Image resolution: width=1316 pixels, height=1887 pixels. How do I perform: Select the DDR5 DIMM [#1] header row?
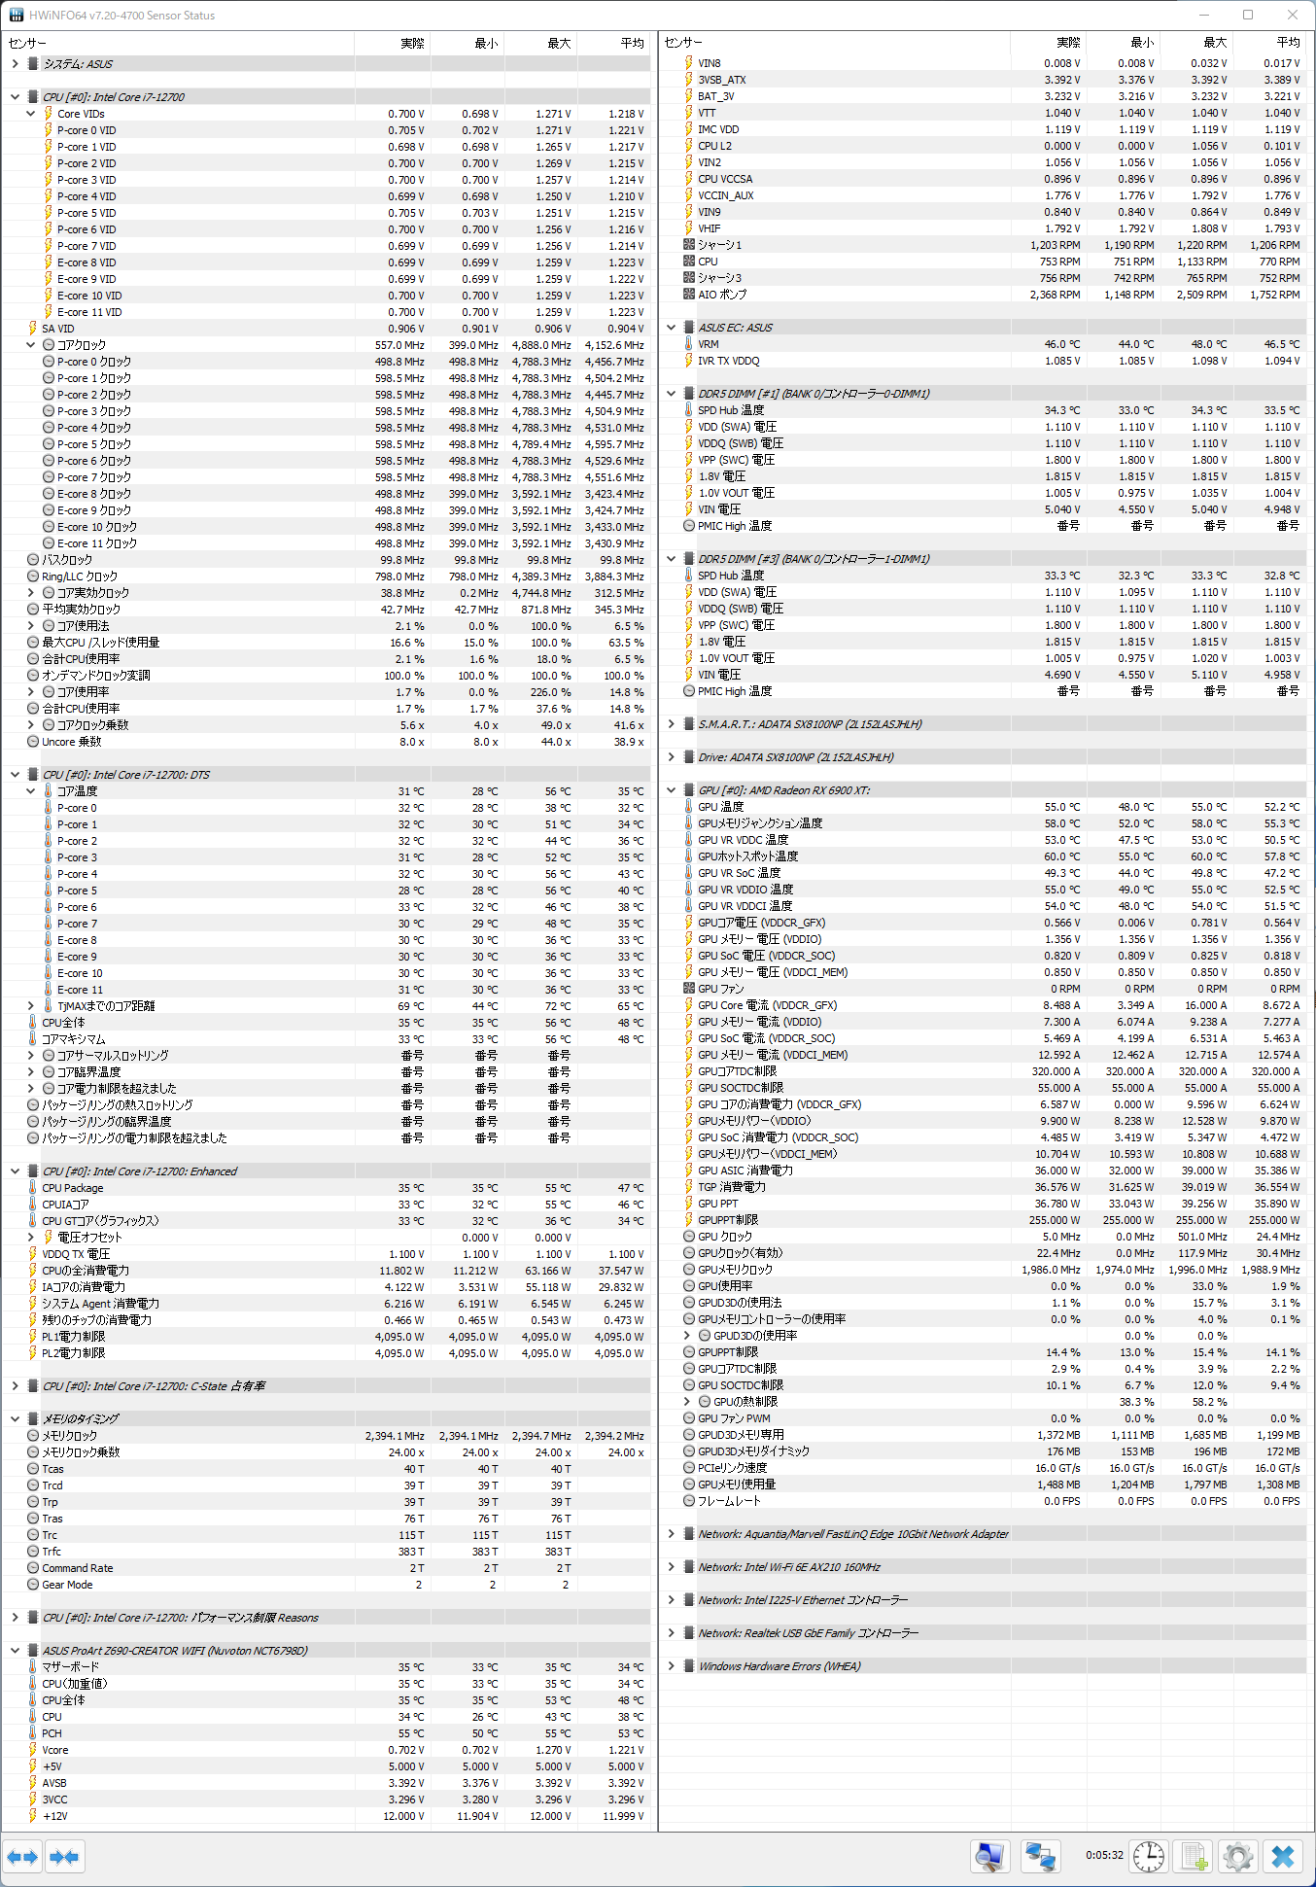click(983, 394)
